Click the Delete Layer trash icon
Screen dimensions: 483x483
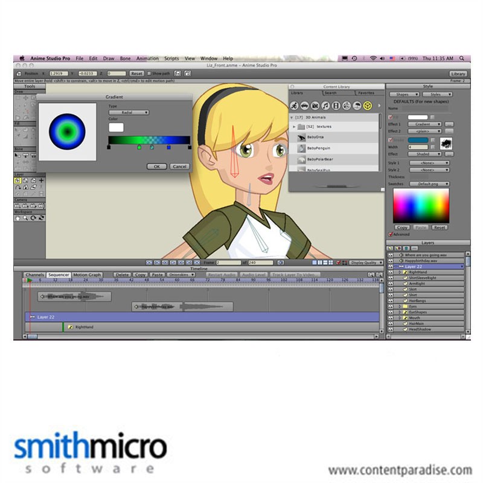click(x=406, y=248)
